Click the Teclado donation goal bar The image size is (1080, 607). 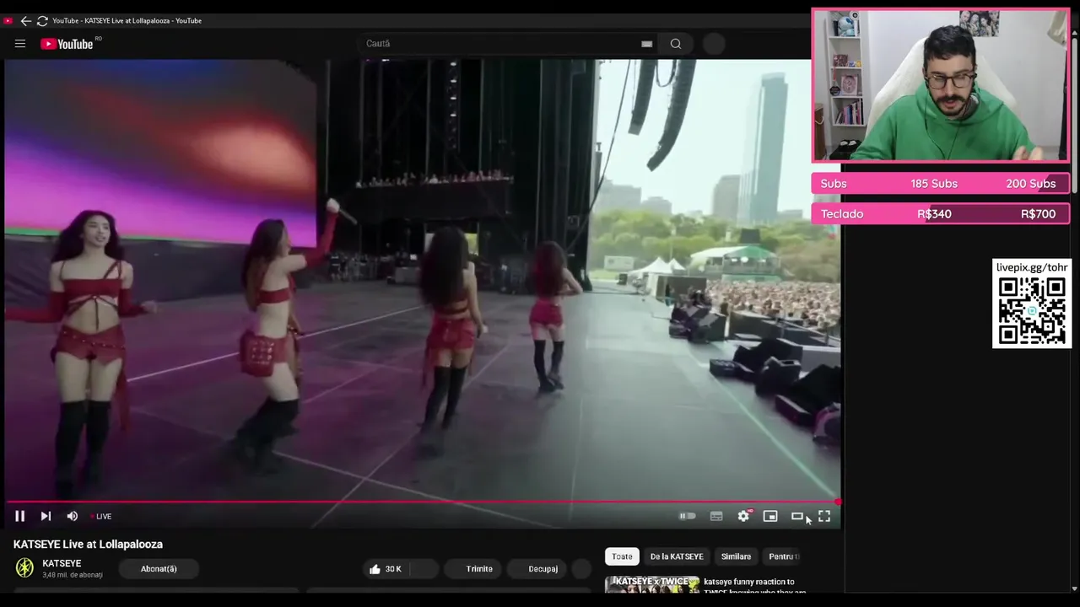click(941, 214)
